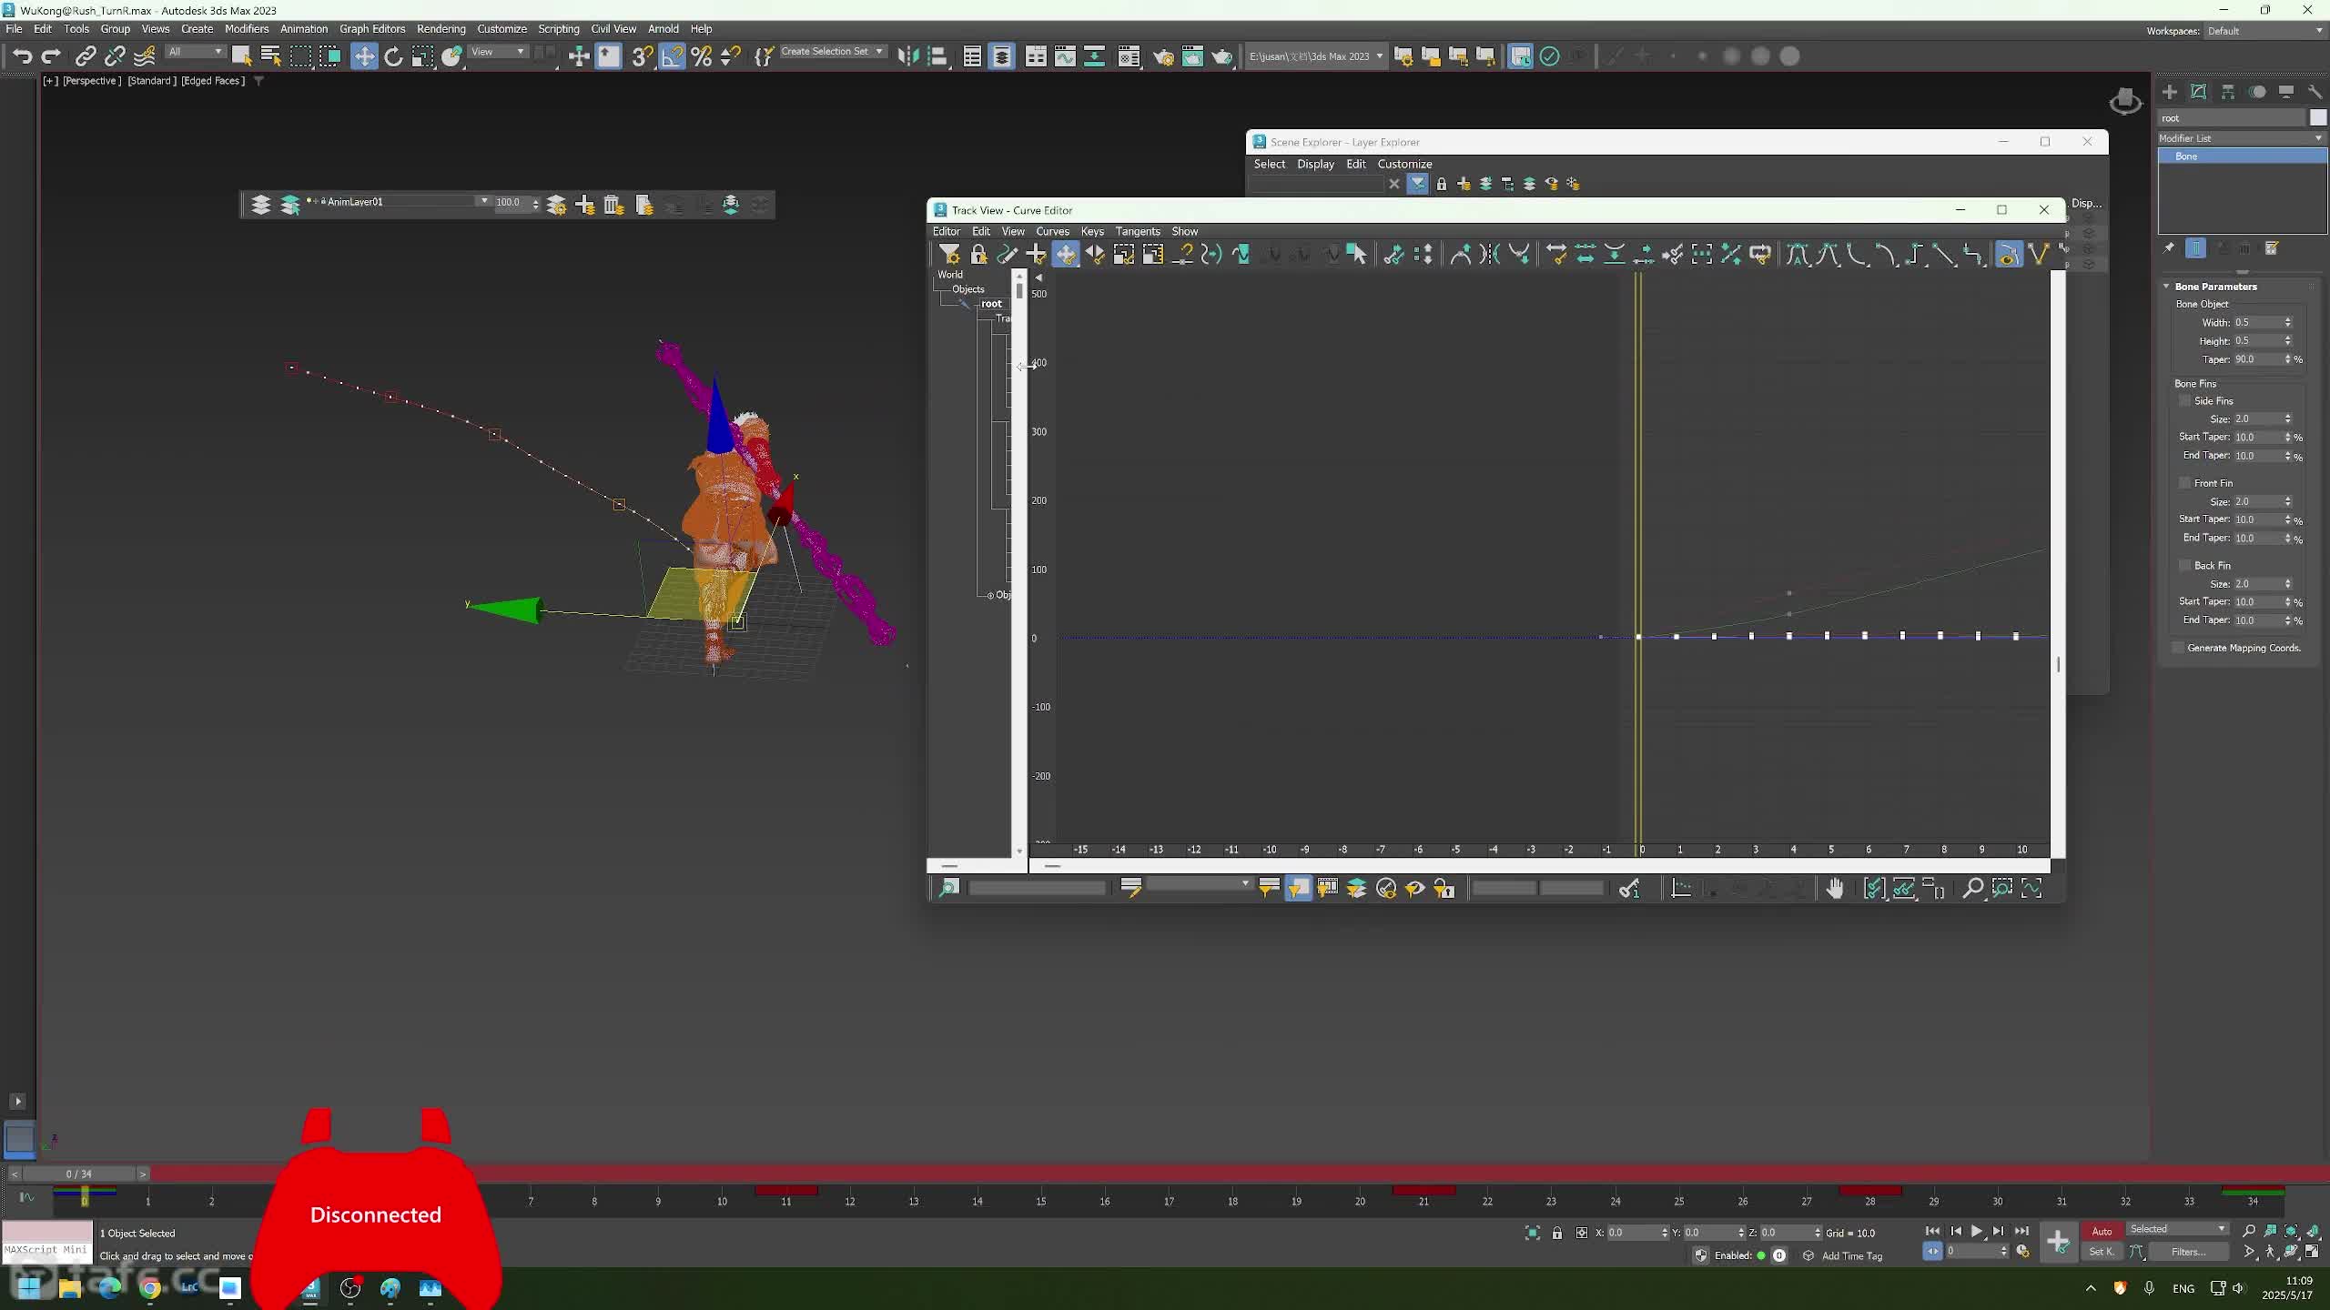The image size is (2330, 1310).
Task: Open the Selected key filter dropdown
Action: click(x=2177, y=1229)
